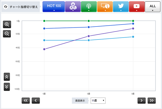
Task: Show ALL chart indicators
Action: tap(153, 6)
